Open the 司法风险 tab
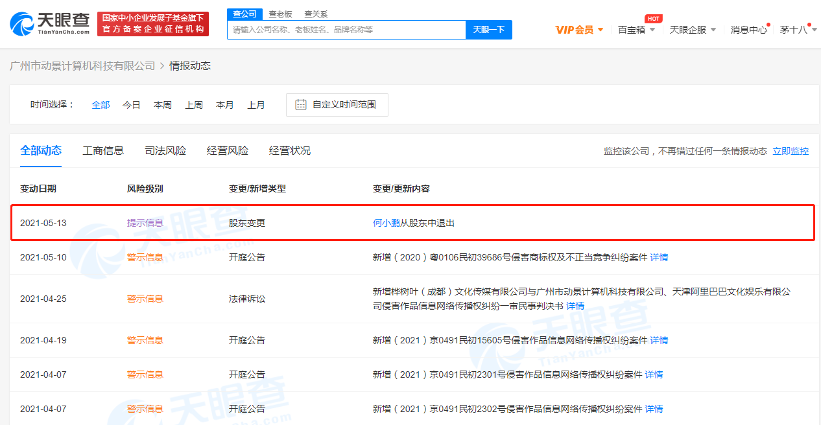Screen dimensions: 821x425 [x=165, y=150]
